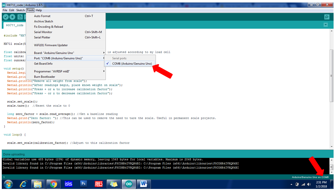Viewport: 335px width, 190px height.
Task: Open Google Chrome taskbar icon
Action: point(54,184)
